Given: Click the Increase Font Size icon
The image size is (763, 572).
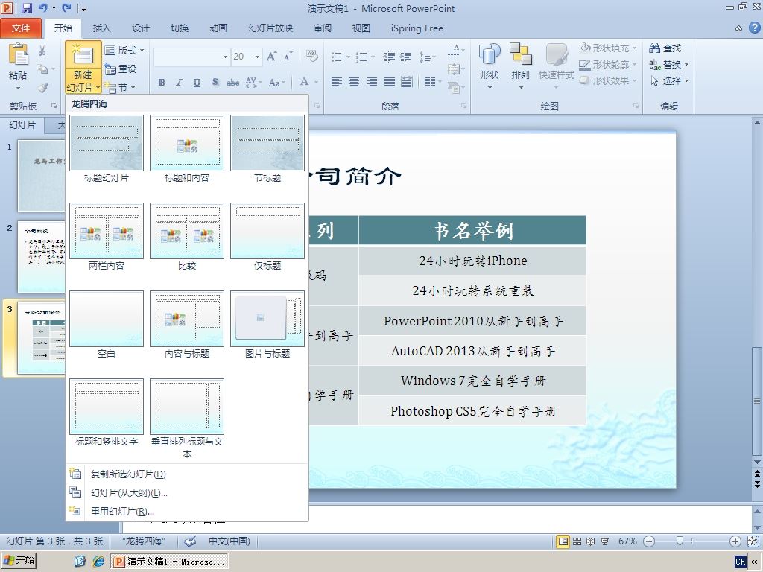Looking at the screenshot, I should pos(271,57).
